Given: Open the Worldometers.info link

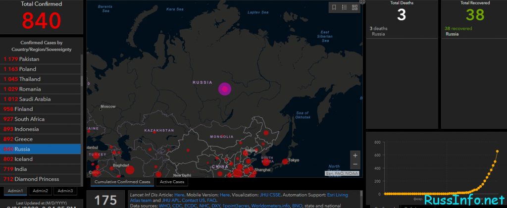Looking at the screenshot, I should tap(270, 206).
